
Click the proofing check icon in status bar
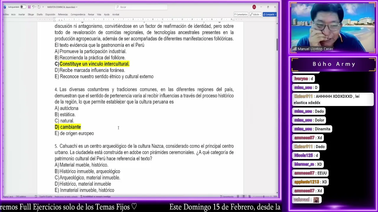click(x=36, y=197)
